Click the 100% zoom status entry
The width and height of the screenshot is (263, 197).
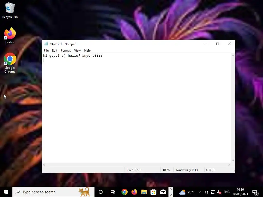[x=166, y=170]
